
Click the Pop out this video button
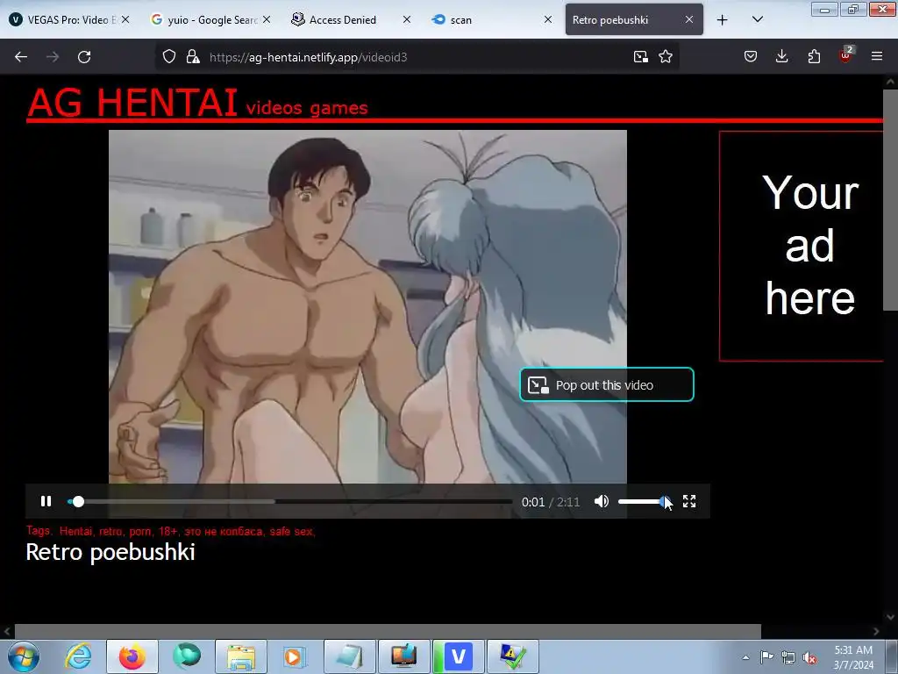coord(607,384)
